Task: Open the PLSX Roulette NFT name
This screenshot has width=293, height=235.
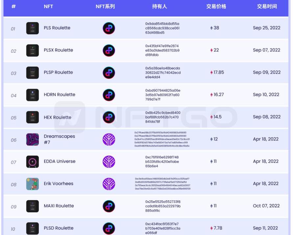Action: (59, 50)
